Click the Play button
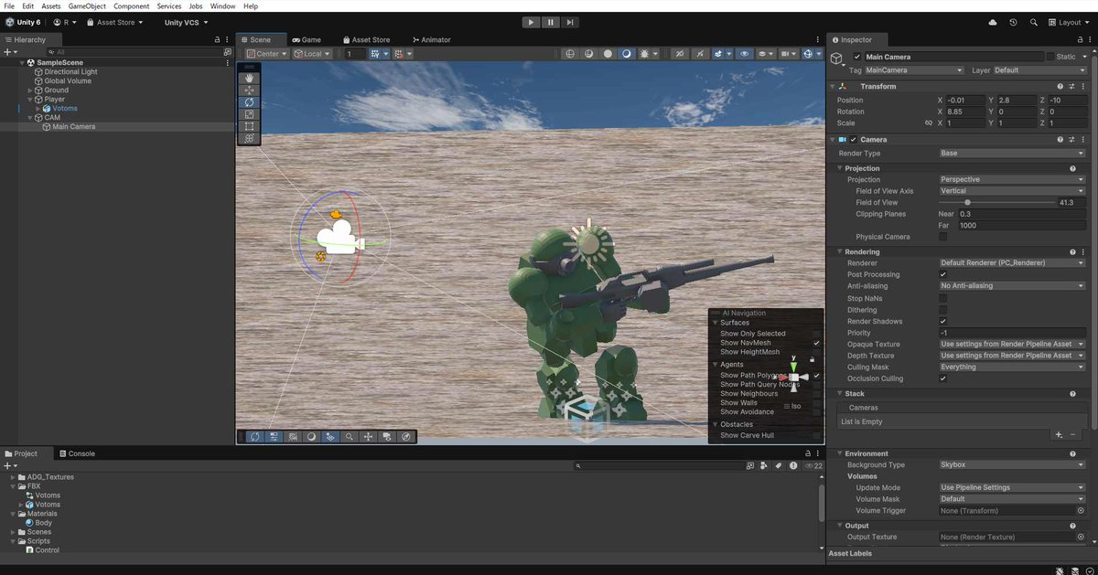The image size is (1098, 575). click(x=531, y=22)
